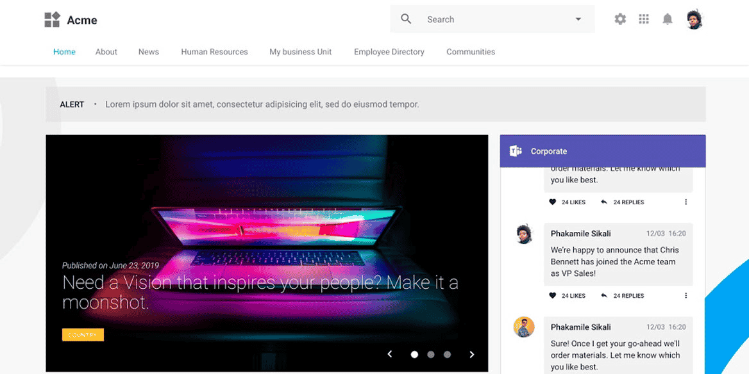Open the apps grid launcher icon
749x374 pixels.
point(644,19)
